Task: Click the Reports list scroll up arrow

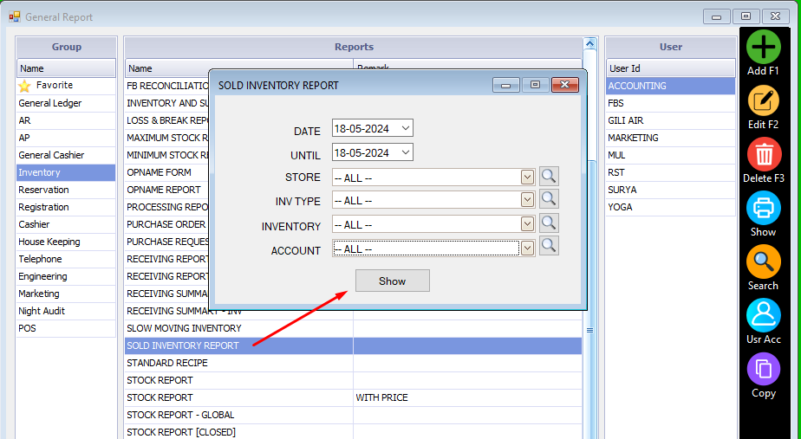Action: [x=590, y=44]
